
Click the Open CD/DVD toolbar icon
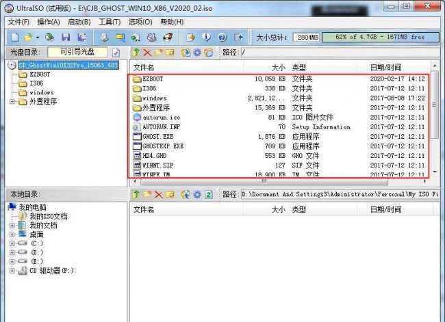click(x=49, y=37)
